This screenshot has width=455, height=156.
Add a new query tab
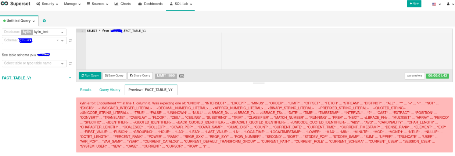[44, 21]
